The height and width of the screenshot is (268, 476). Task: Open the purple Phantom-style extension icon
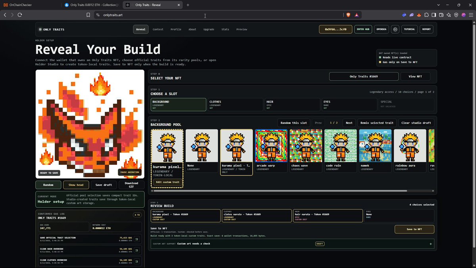412,15
